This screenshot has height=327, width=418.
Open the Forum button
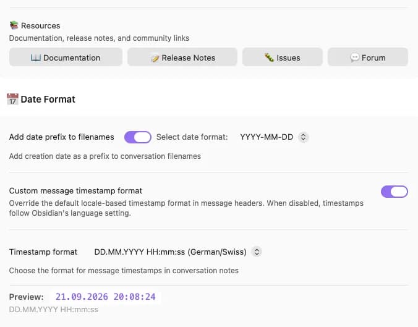pyautogui.click(x=368, y=57)
